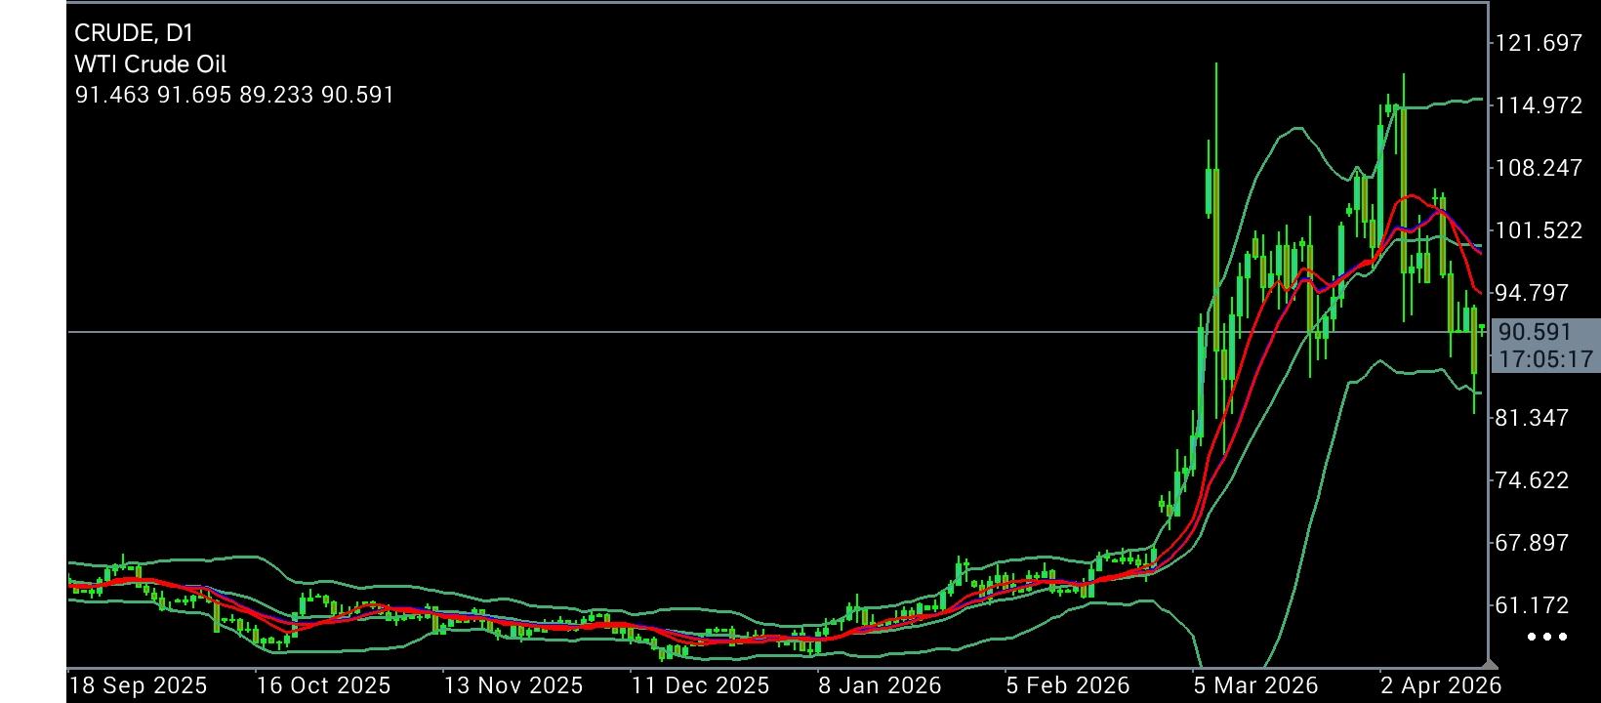Viewport: 1601px width, 703px height.
Task: Click the 108.247 price axis label
Action: [1539, 168]
